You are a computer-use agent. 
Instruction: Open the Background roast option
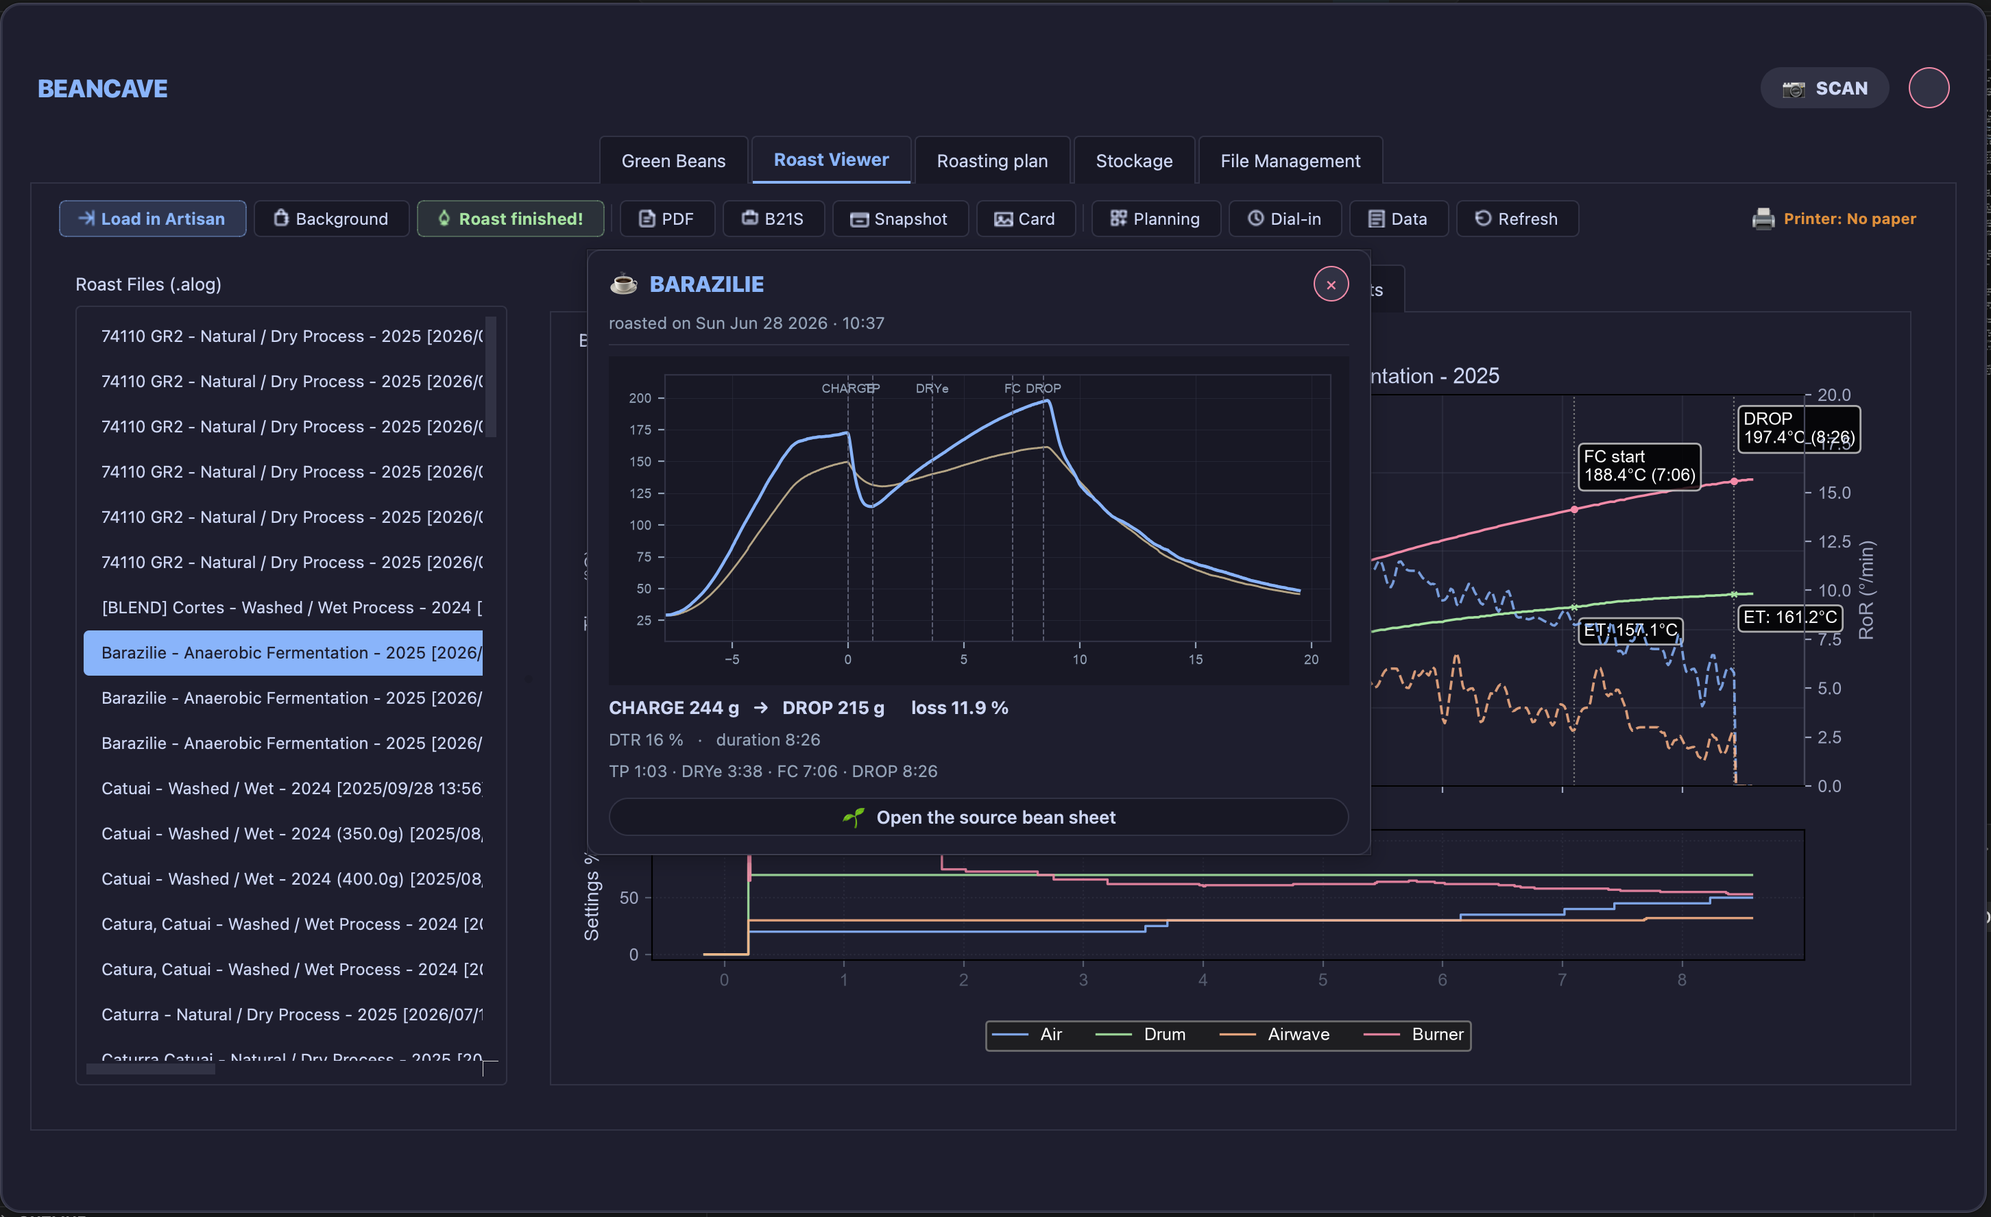pyautogui.click(x=331, y=219)
